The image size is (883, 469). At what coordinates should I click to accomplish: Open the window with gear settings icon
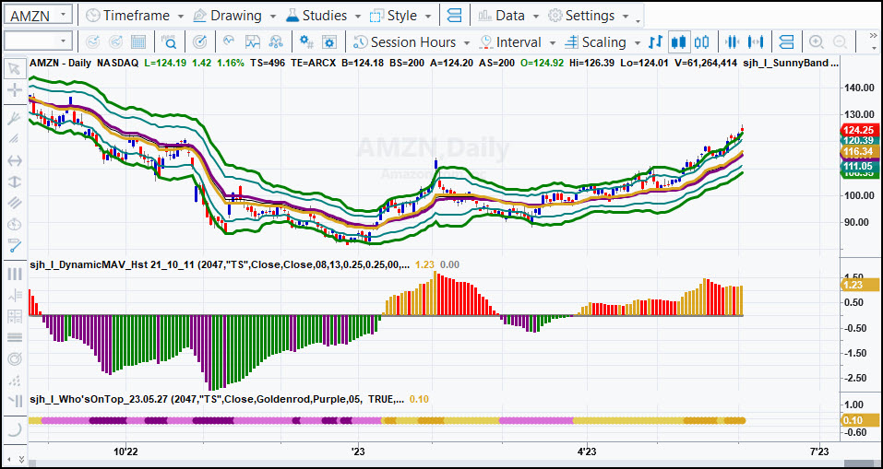click(329, 41)
